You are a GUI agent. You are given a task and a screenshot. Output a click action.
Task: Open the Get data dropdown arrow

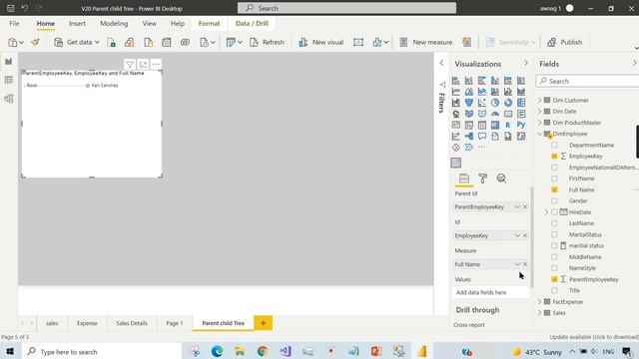point(97,42)
